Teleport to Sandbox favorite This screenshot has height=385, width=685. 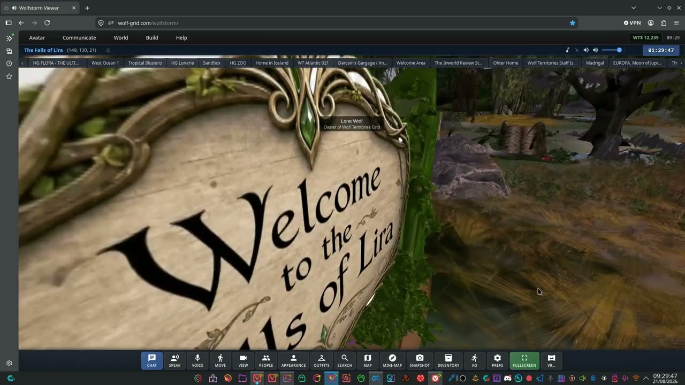(212, 63)
